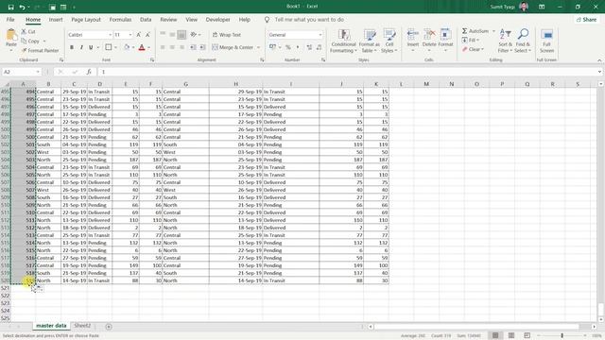Switch to Page Break Preview in status bar

coord(527,335)
